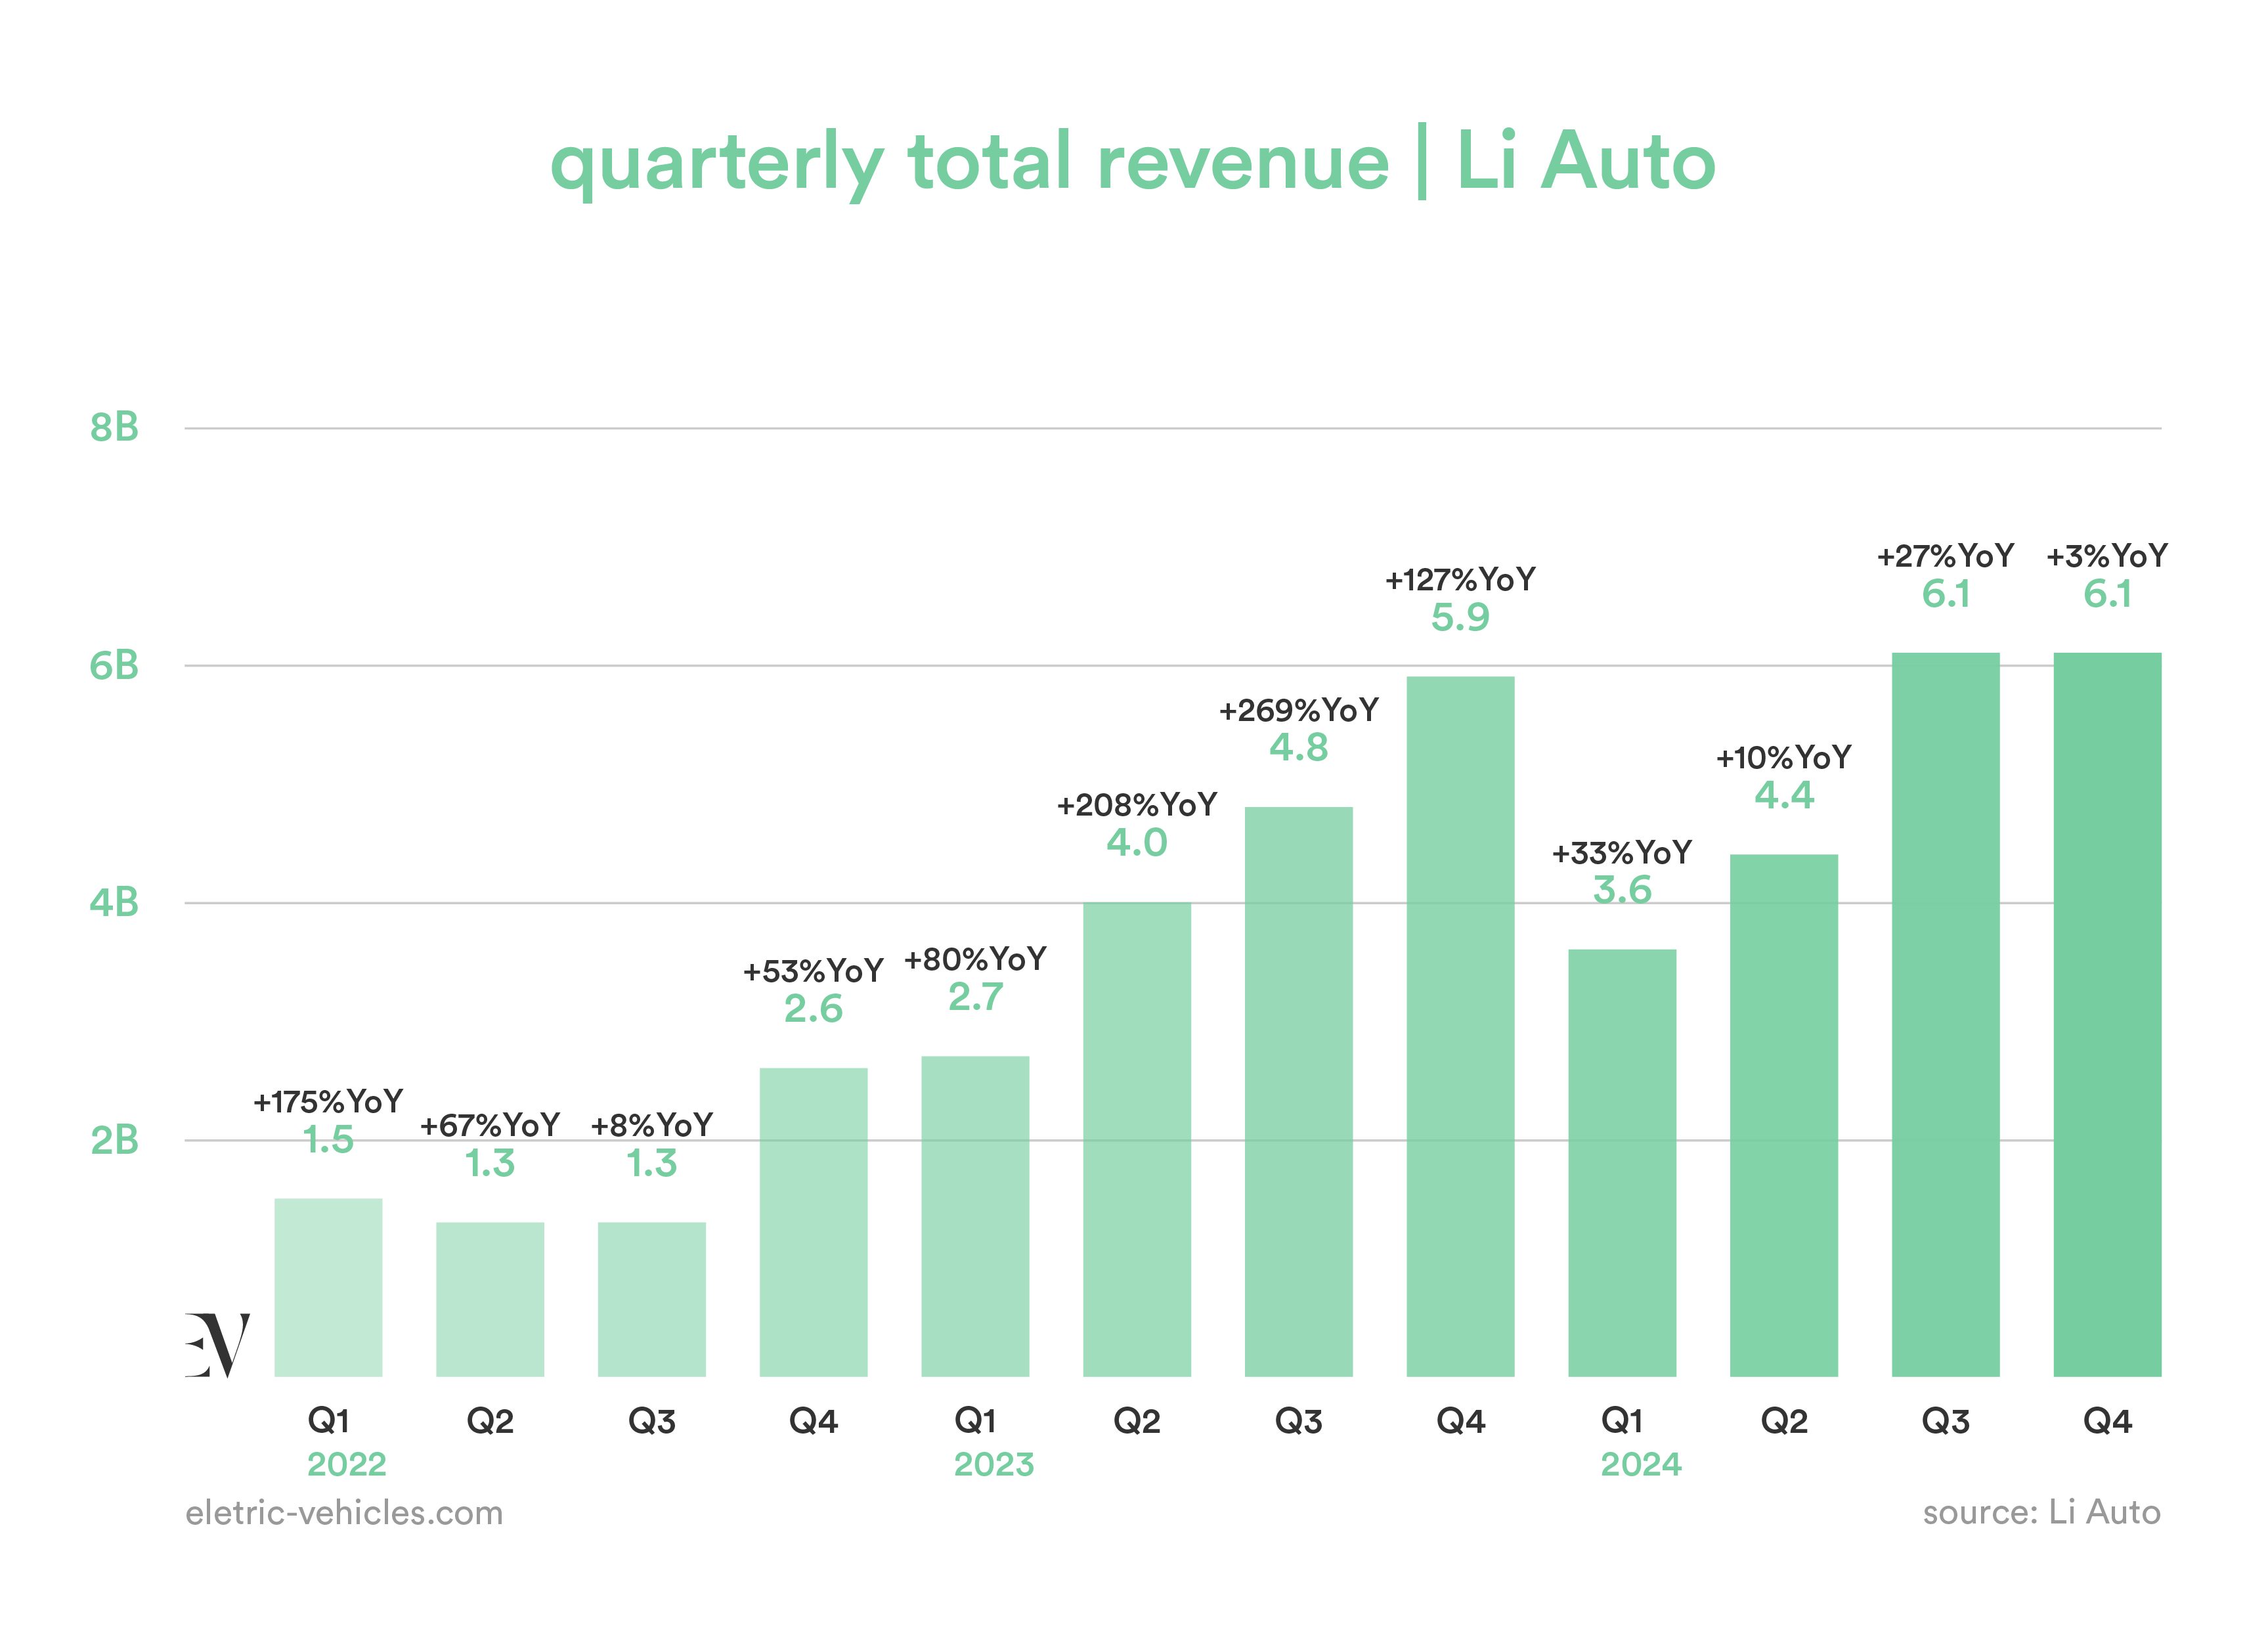Select the "+53%YoY" growth label
This screenshot has height=1643, width=2268.
813,971
